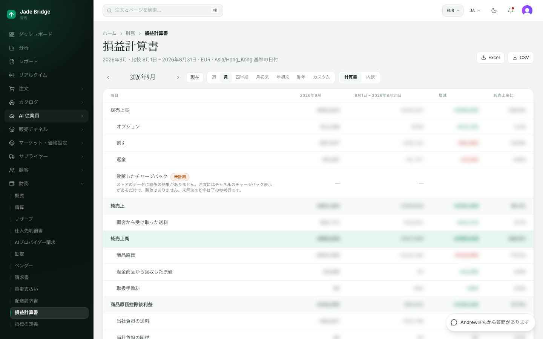543x339 pixels.
Task: Open the Andrew question chat bubble
Action: pos(490,322)
